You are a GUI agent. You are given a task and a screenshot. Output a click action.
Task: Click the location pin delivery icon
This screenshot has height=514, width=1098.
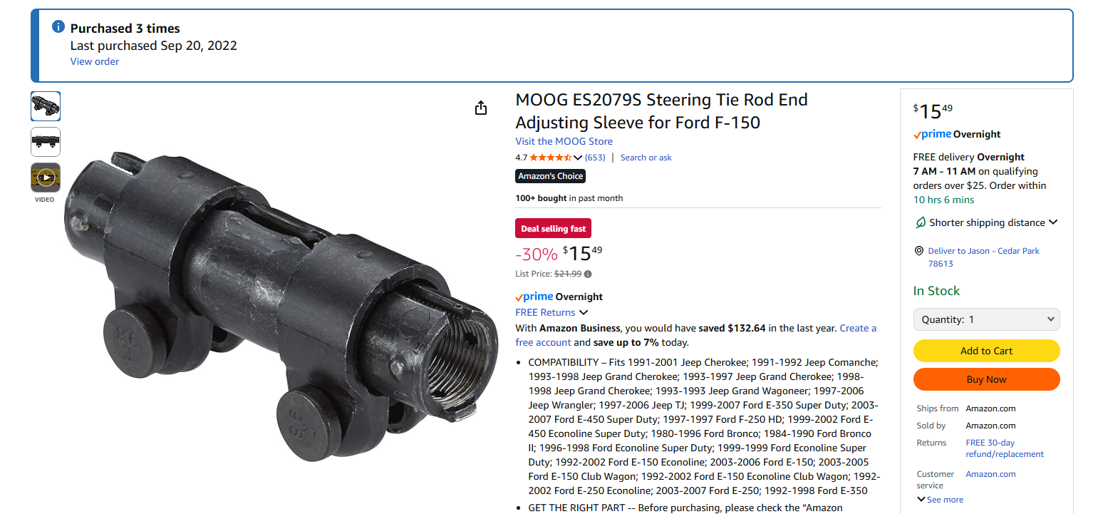919,251
